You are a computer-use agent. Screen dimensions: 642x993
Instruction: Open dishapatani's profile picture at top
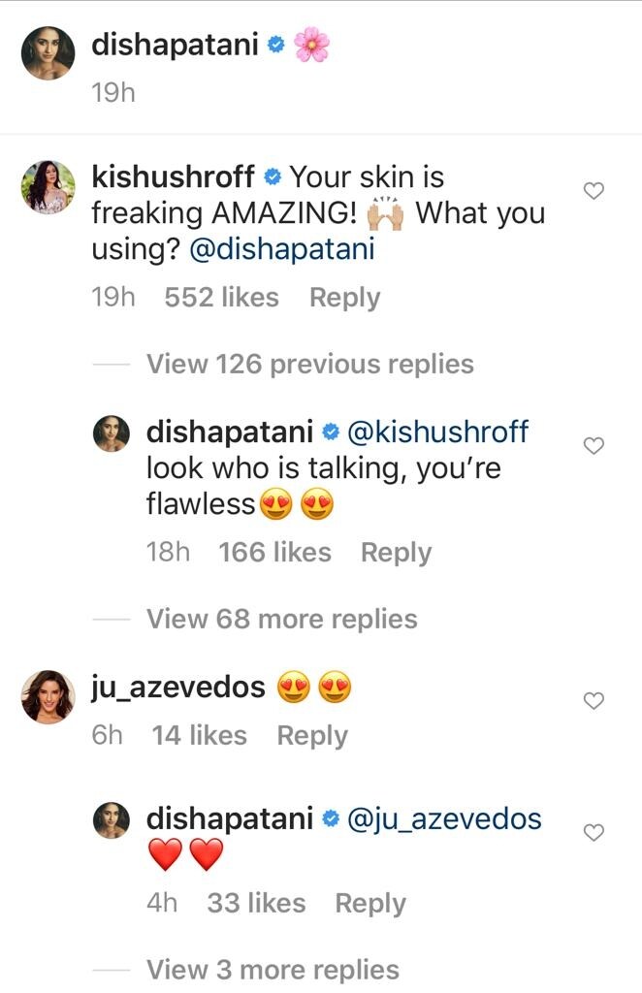(x=48, y=53)
